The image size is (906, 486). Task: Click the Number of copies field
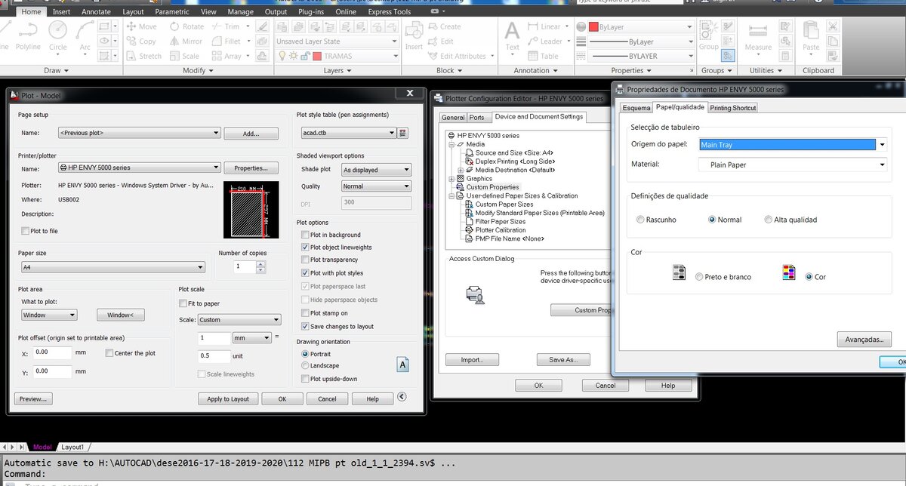click(x=245, y=267)
